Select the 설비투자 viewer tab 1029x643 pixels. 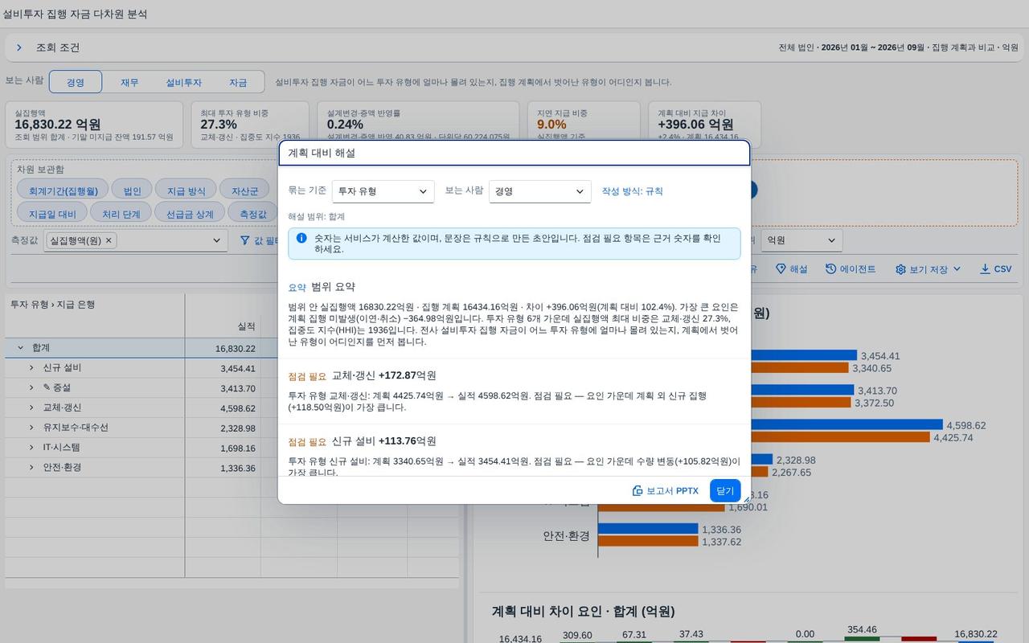[x=183, y=82]
